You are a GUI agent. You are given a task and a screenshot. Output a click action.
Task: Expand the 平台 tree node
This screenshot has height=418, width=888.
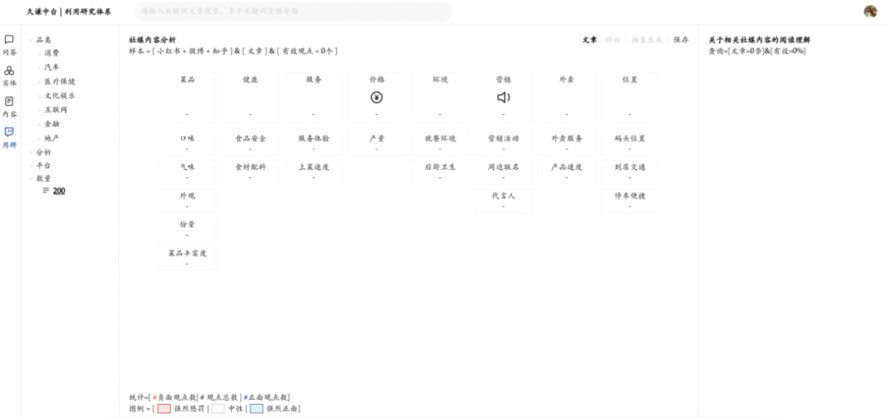coord(31,166)
